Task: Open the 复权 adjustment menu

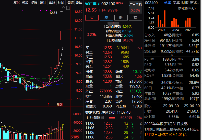Action: pos(17,3)
